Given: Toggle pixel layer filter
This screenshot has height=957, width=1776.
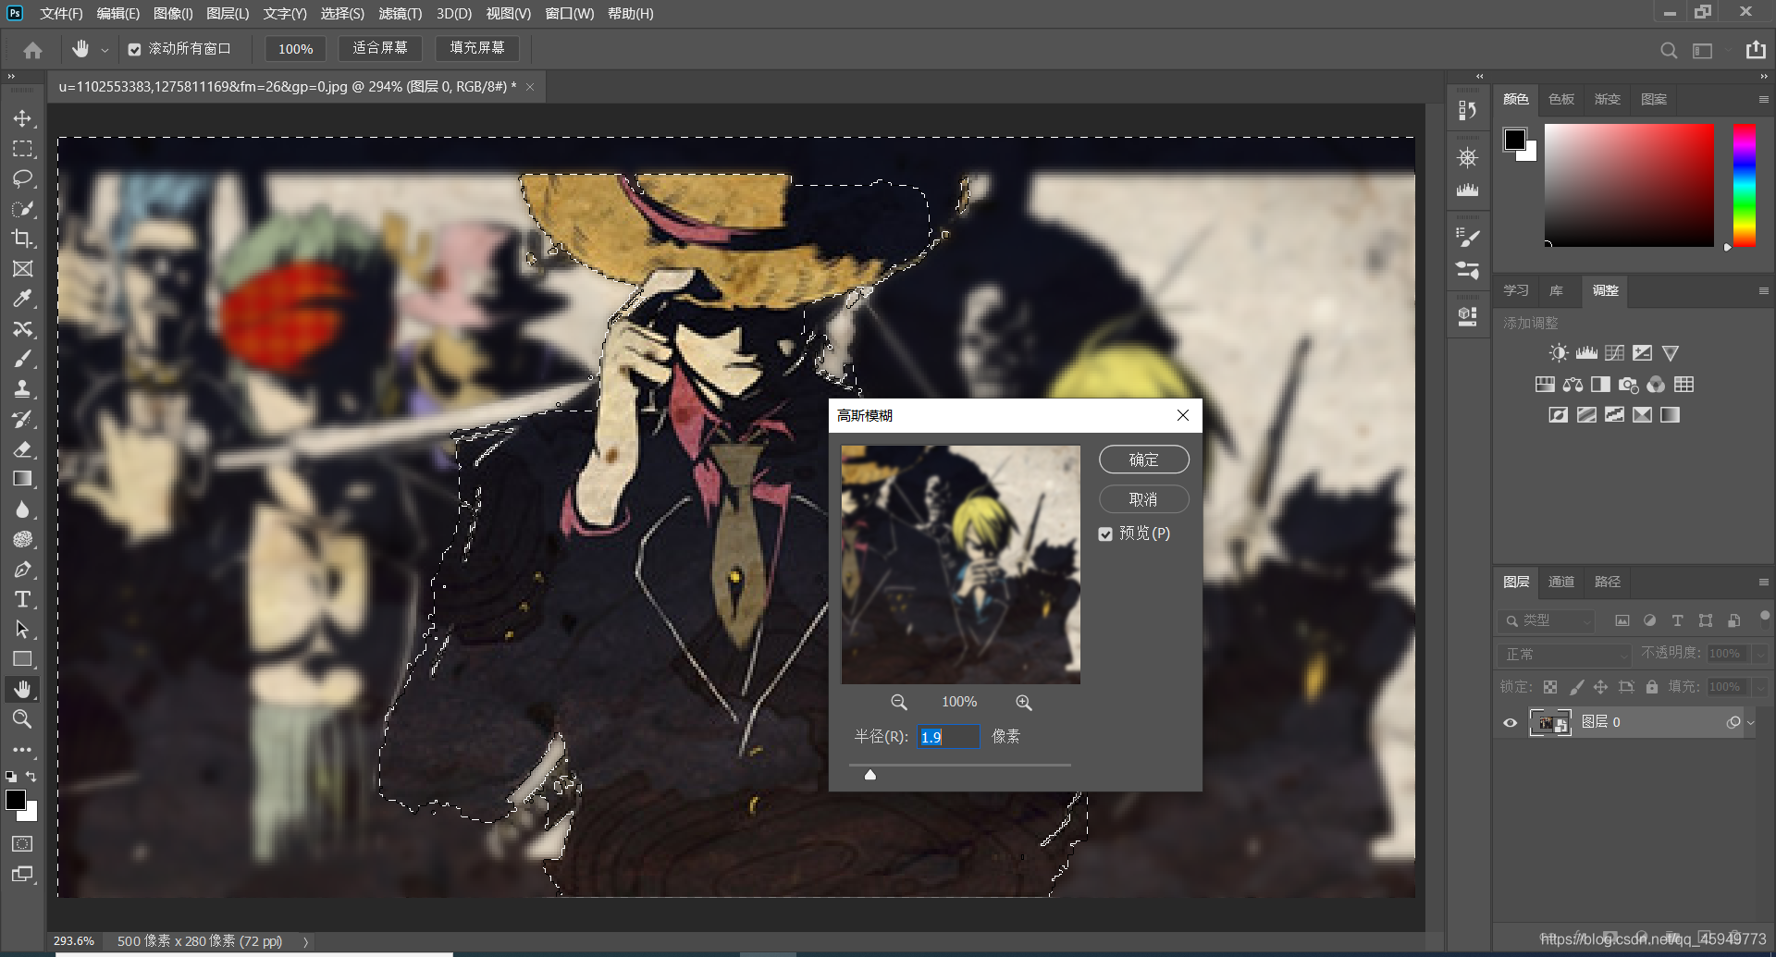Looking at the screenshot, I should coord(1622,620).
